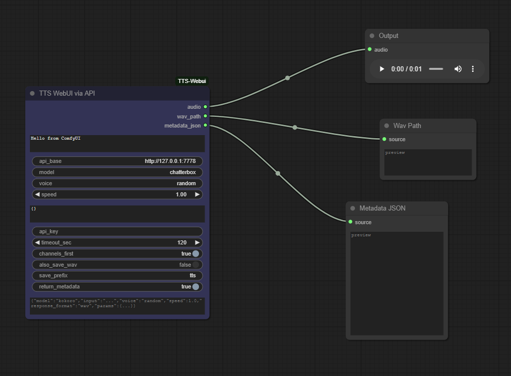Collapse the Wav Path node title dot
The width and height of the screenshot is (511, 376).
pyautogui.click(x=386, y=126)
